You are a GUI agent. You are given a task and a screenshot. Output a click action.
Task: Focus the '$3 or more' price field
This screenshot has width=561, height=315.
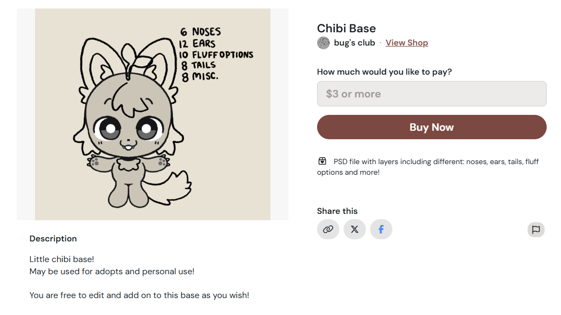click(432, 94)
